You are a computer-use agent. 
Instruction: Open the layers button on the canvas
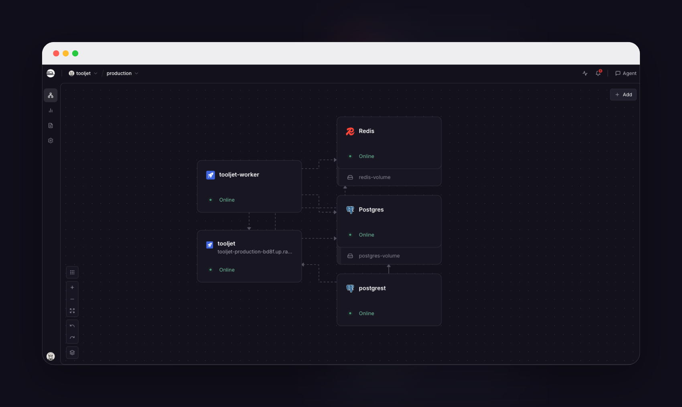click(x=72, y=352)
